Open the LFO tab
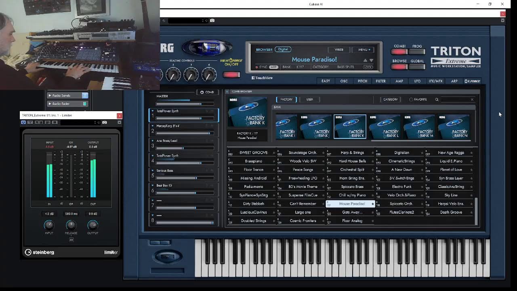Screen dimensions: 517x291 pos(417,81)
